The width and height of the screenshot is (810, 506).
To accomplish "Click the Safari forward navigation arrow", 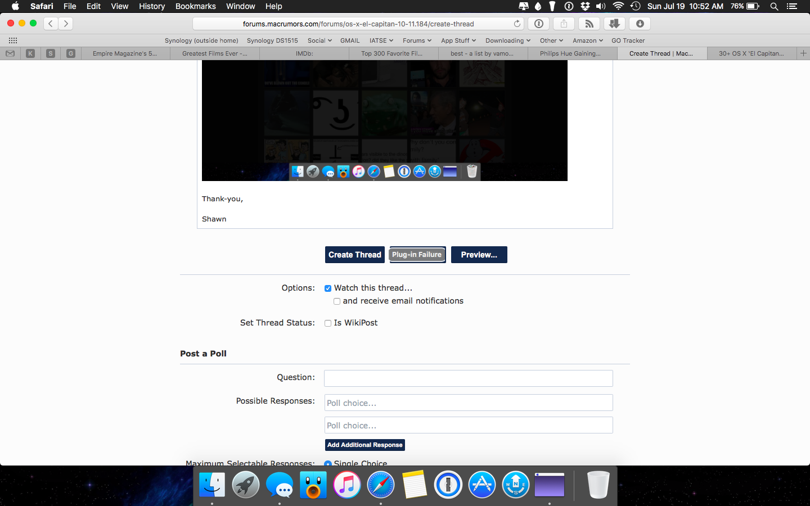I will 66,24.
